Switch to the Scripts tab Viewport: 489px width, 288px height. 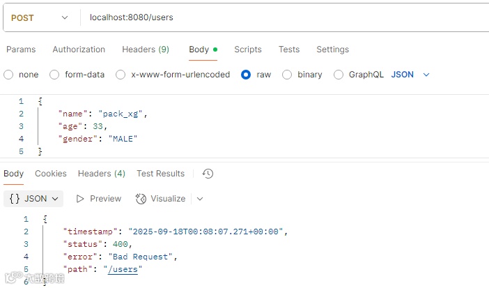point(248,50)
